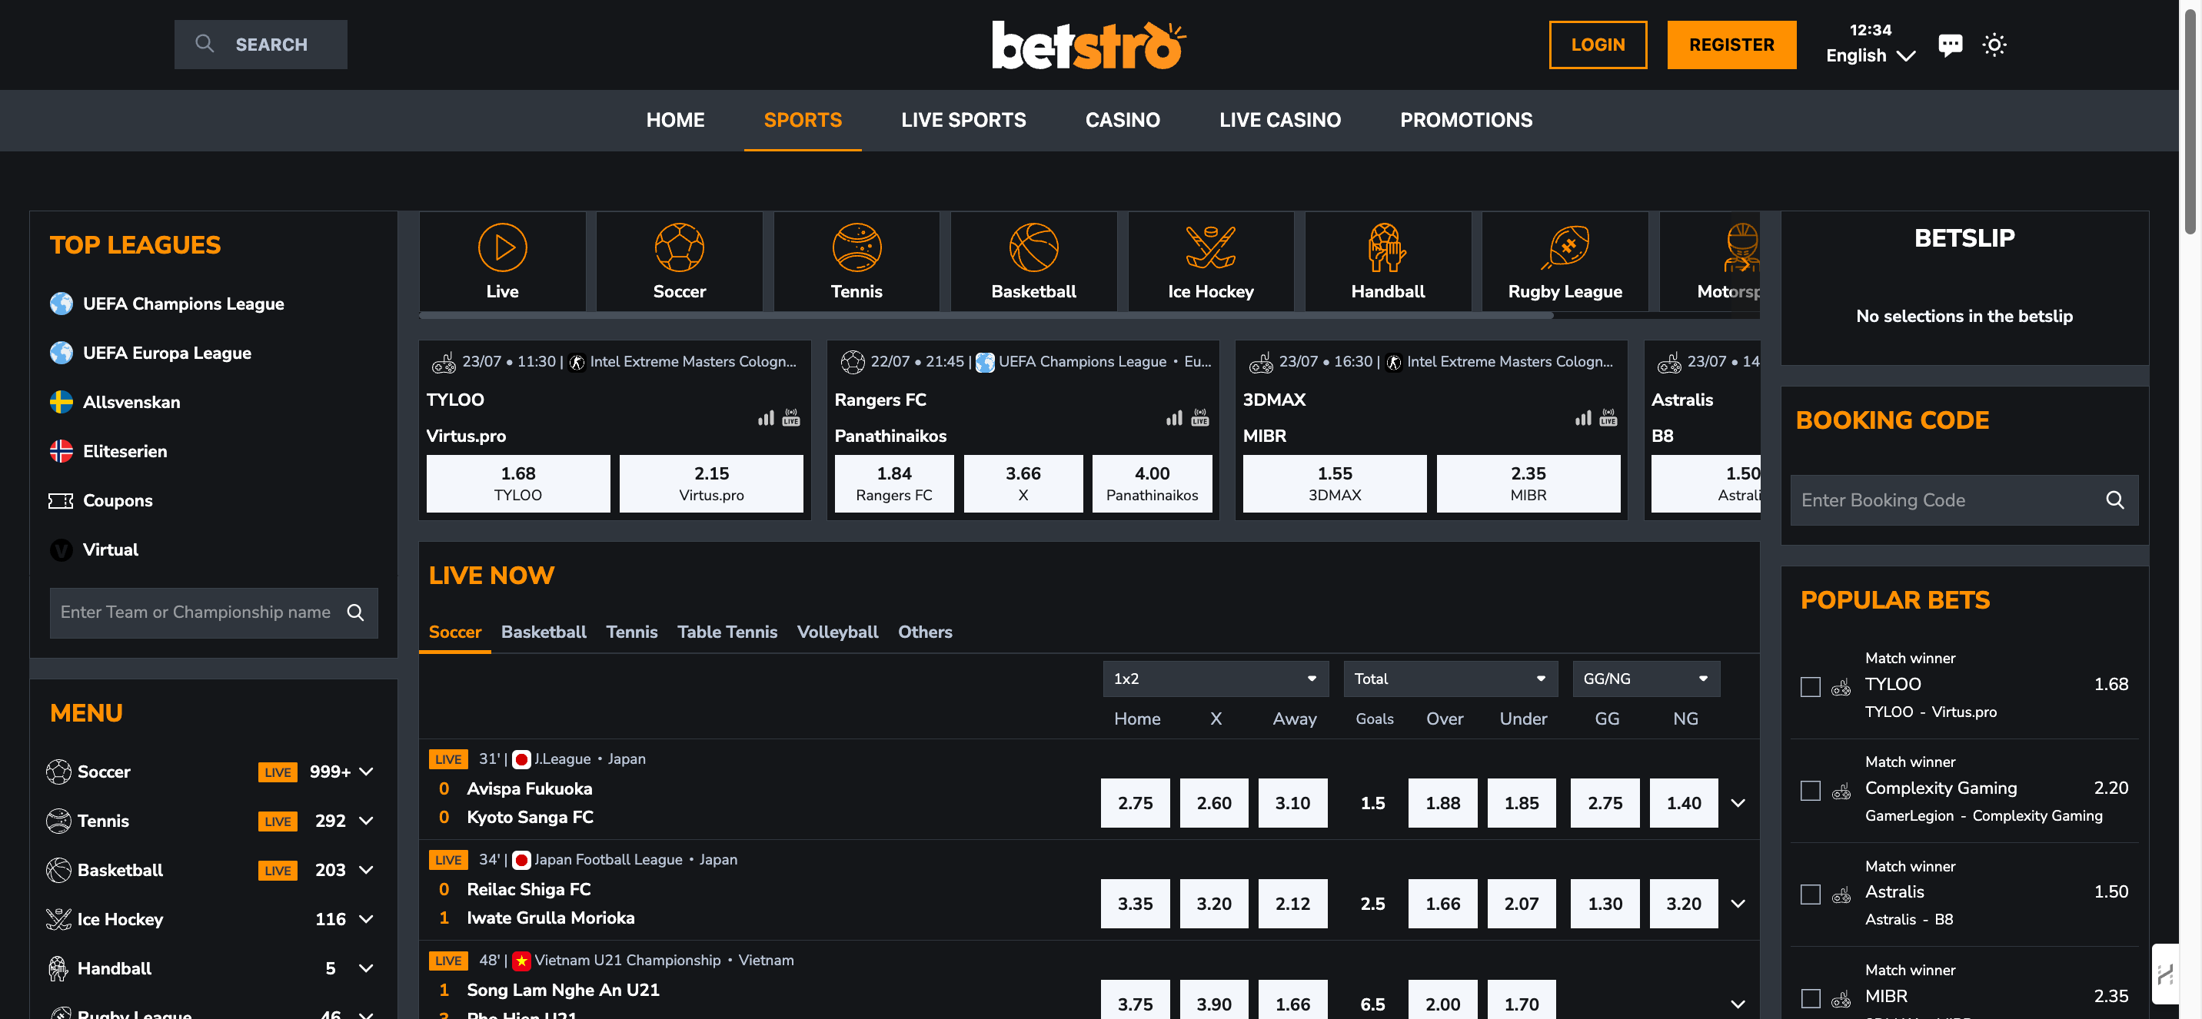The width and height of the screenshot is (2202, 1019).
Task: Click the Soccer icon in Menu
Action: coord(59,772)
